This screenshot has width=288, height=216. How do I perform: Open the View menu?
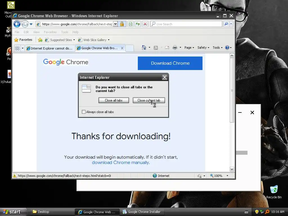point(36,32)
